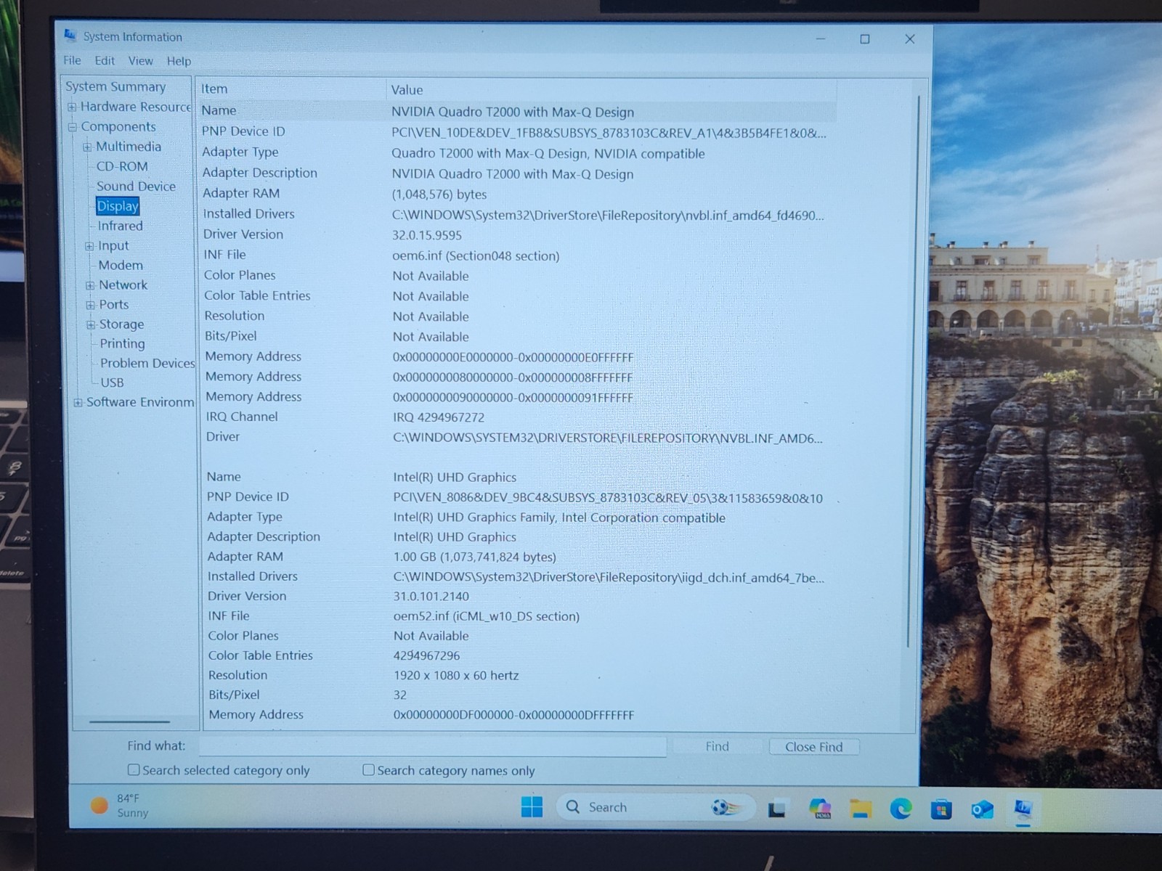Click the Close Find button
The height and width of the screenshot is (871, 1162).
pyautogui.click(x=814, y=747)
